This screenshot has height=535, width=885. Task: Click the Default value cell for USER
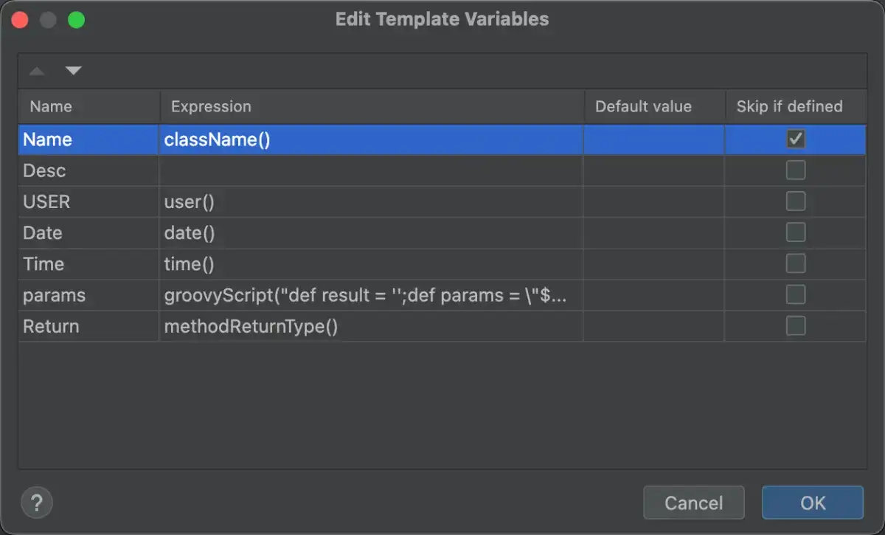click(x=653, y=201)
